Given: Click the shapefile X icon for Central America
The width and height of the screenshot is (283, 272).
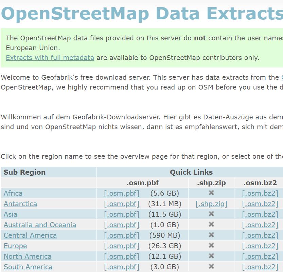Looking at the screenshot, I should tap(211, 235).
